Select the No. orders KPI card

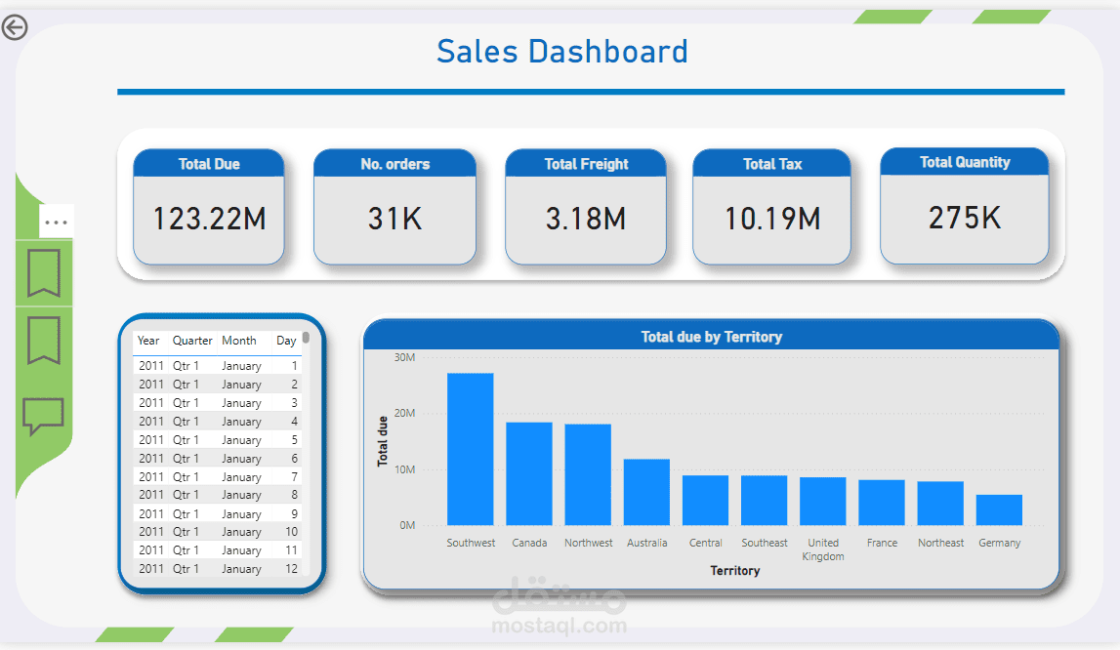point(394,206)
